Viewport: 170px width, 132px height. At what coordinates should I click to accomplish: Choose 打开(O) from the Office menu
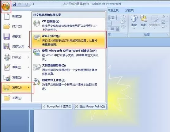click(x=16, y=26)
